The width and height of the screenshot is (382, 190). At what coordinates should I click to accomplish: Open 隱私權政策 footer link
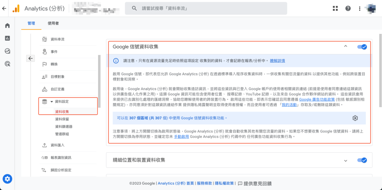click(224, 183)
